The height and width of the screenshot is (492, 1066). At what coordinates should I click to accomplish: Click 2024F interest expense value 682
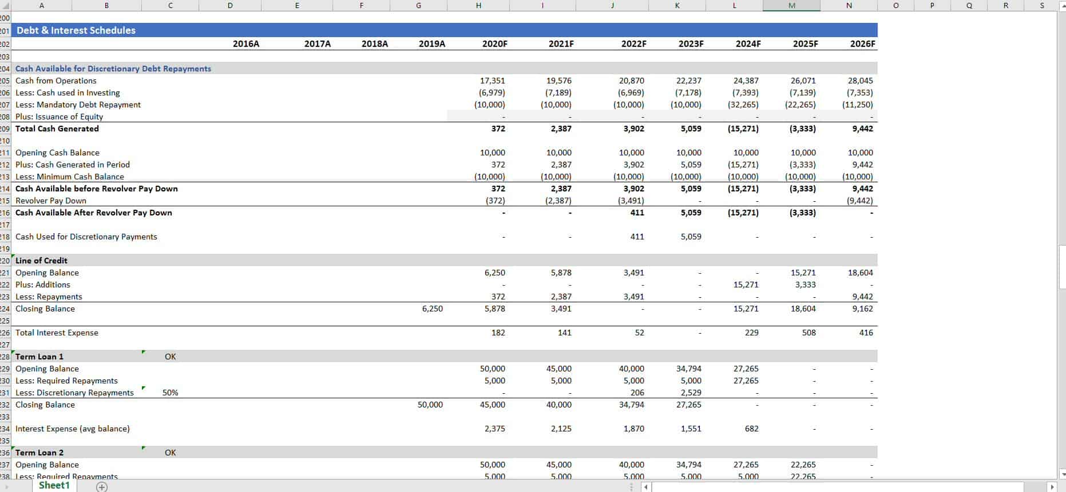tap(751, 429)
